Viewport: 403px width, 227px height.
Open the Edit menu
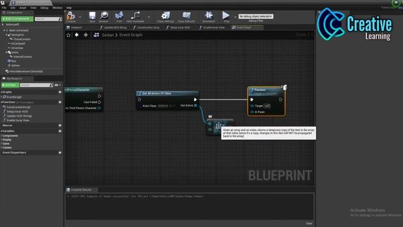[13, 8]
